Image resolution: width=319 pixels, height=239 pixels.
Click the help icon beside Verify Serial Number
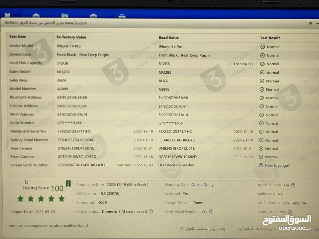click(211, 211)
